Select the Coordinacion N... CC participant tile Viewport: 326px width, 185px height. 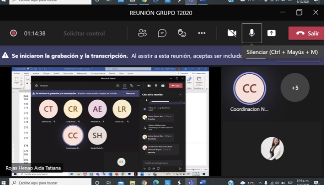[249, 88]
